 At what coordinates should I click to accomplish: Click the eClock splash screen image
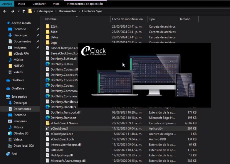(x=145, y=75)
